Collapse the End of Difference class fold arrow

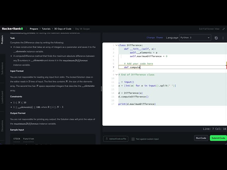117,75
